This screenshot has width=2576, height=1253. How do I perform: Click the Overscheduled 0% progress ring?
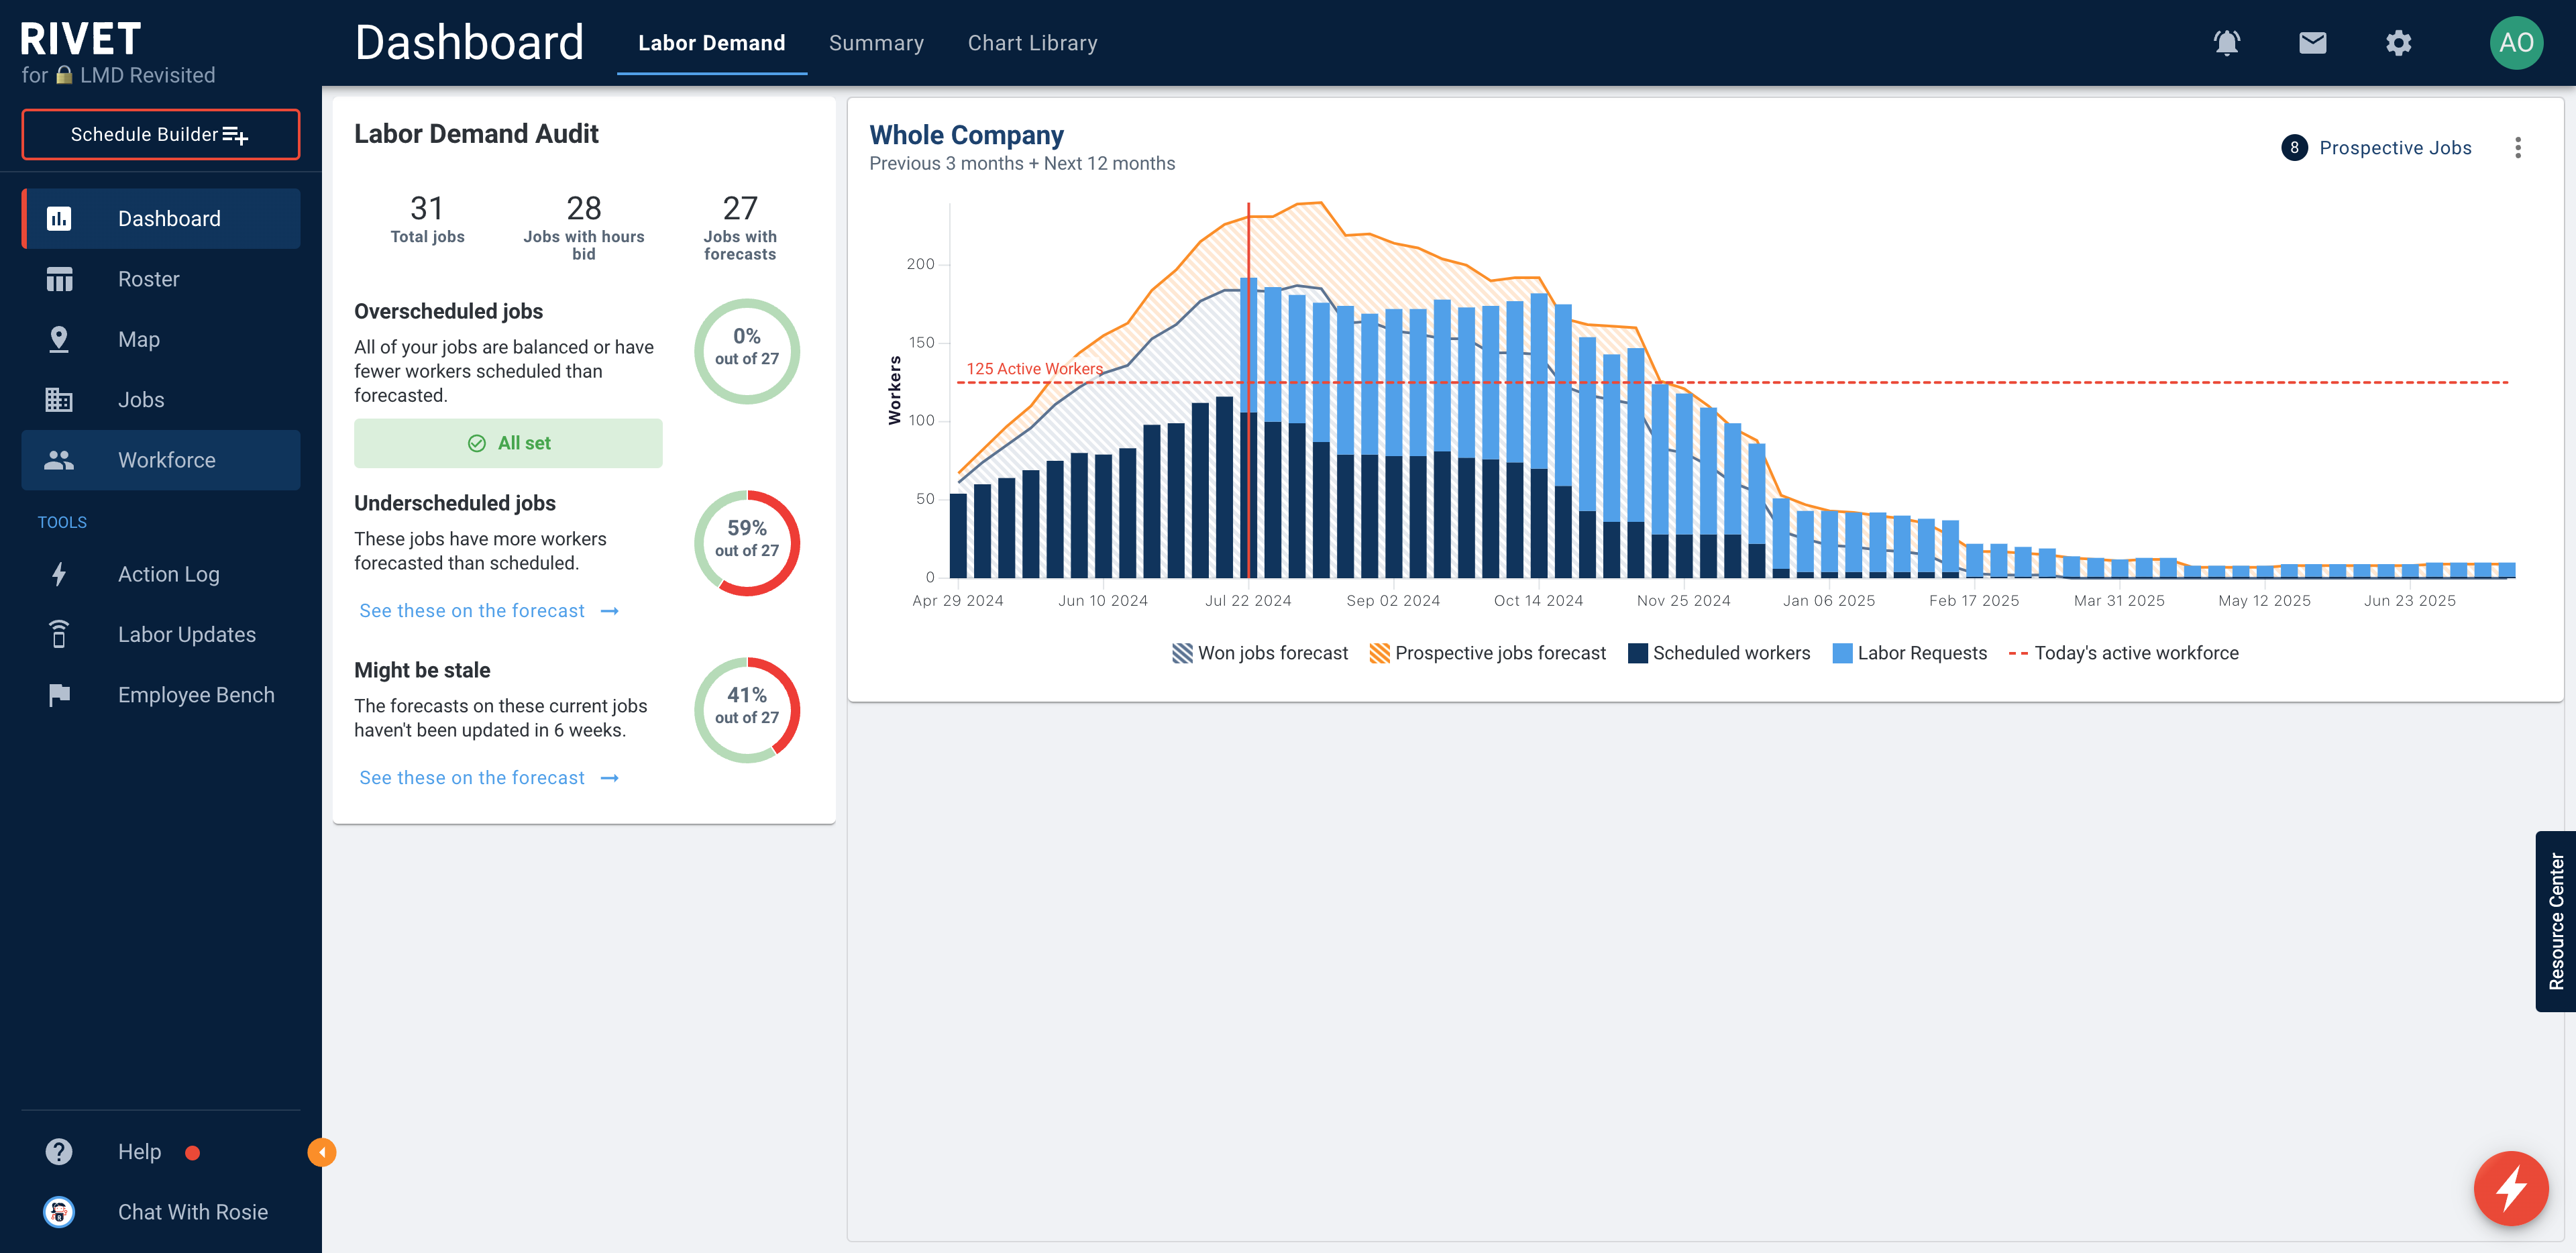(747, 352)
